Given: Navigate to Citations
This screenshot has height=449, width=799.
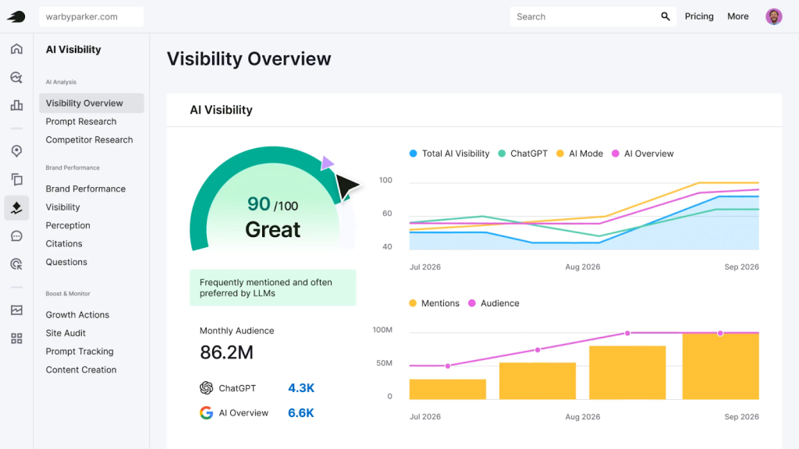Looking at the screenshot, I should click(x=64, y=244).
